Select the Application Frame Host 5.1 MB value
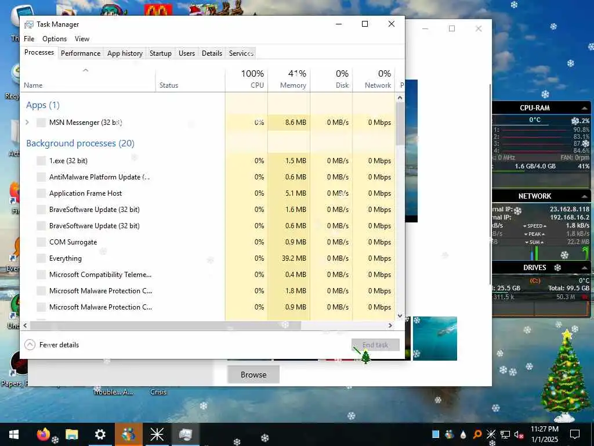The width and height of the screenshot is (594, 446). coord(295,193)
